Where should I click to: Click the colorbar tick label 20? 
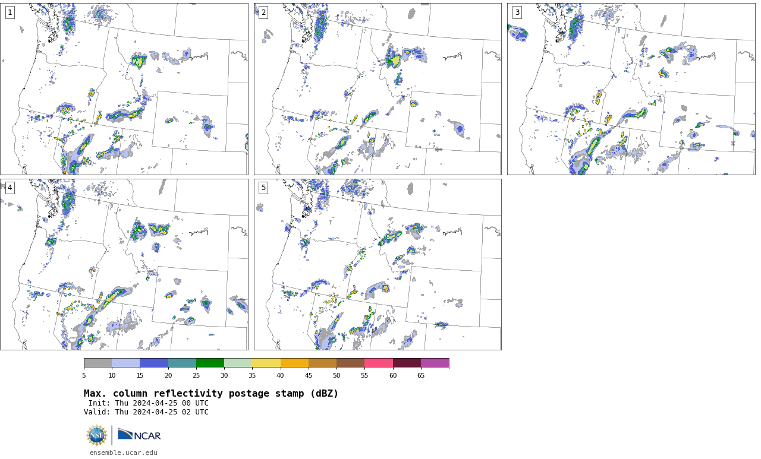click(168, 375)
